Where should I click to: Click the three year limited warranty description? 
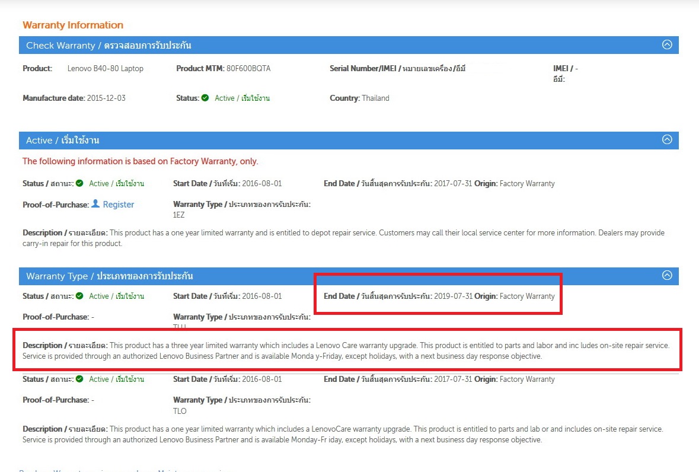346,351
